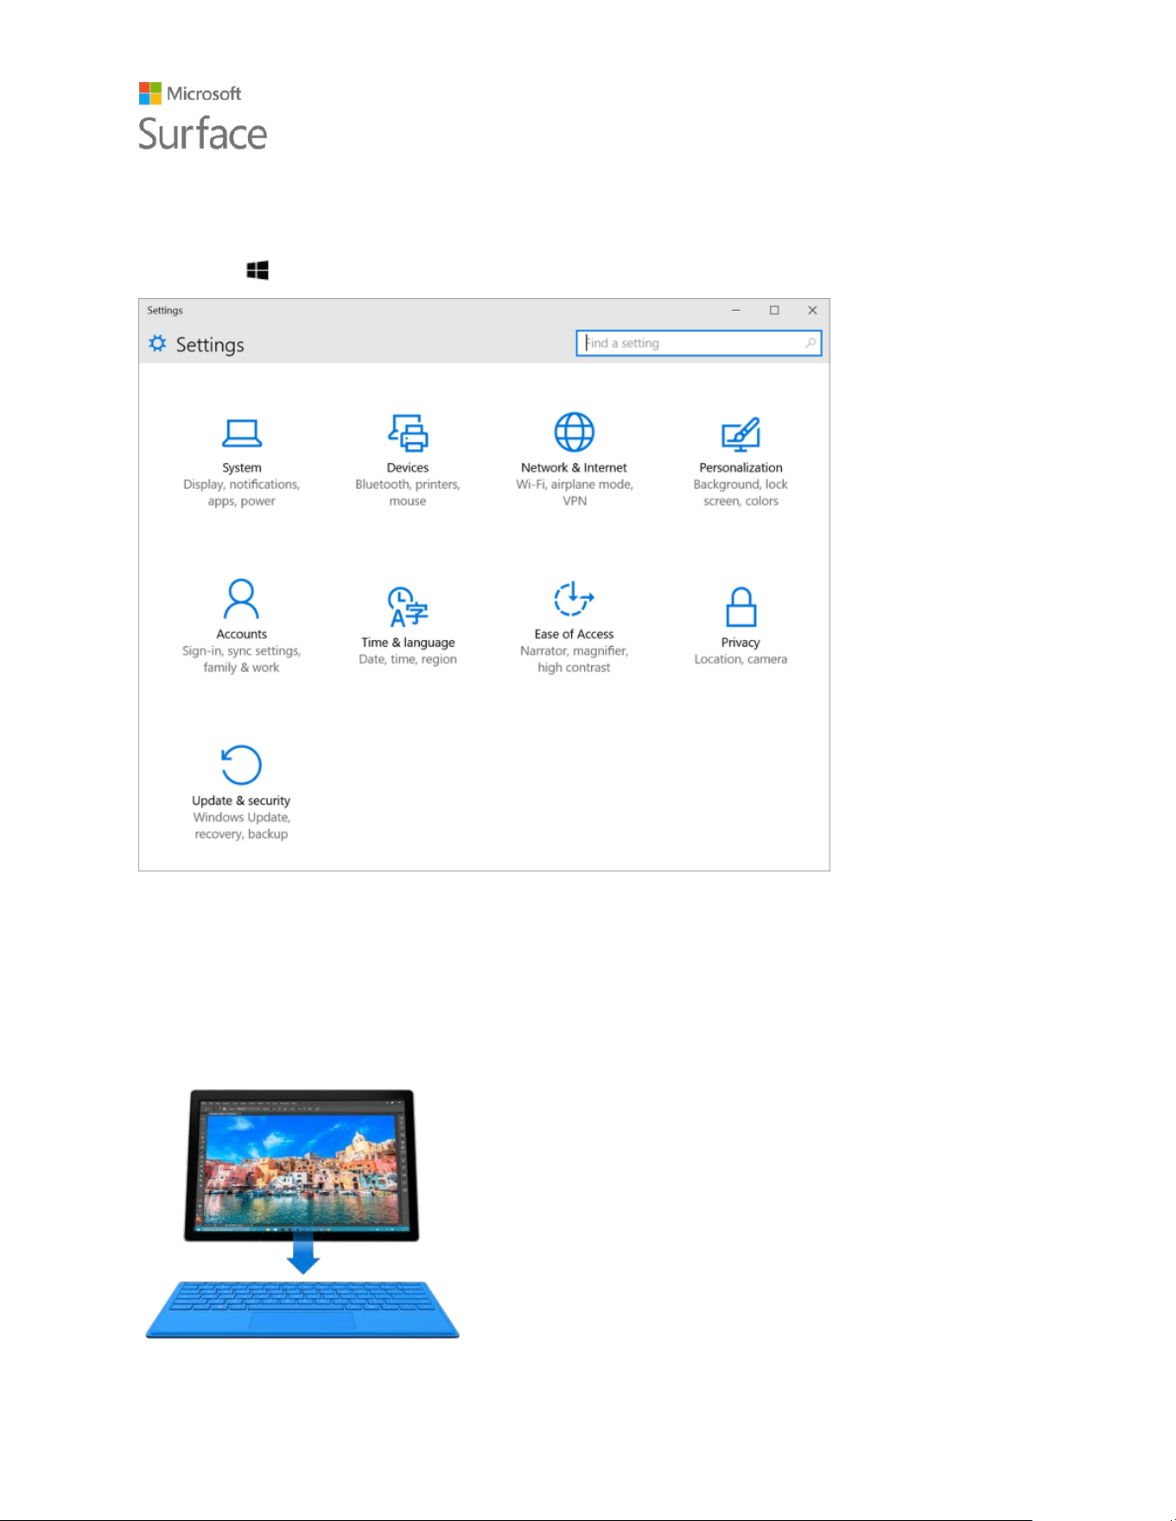The width and height of the screenshot is (1176, 1521).
Task: Click inside the Find a setting box
Action: pyautogui.click(x=698, y=343)
